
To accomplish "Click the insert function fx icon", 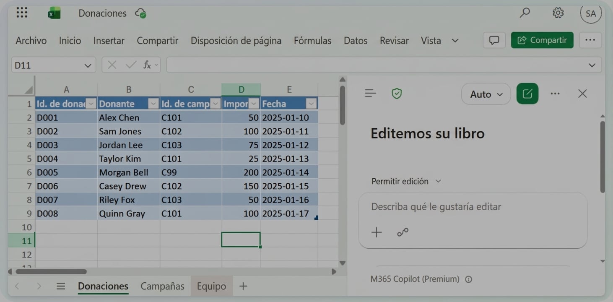I will pos(147,65).
